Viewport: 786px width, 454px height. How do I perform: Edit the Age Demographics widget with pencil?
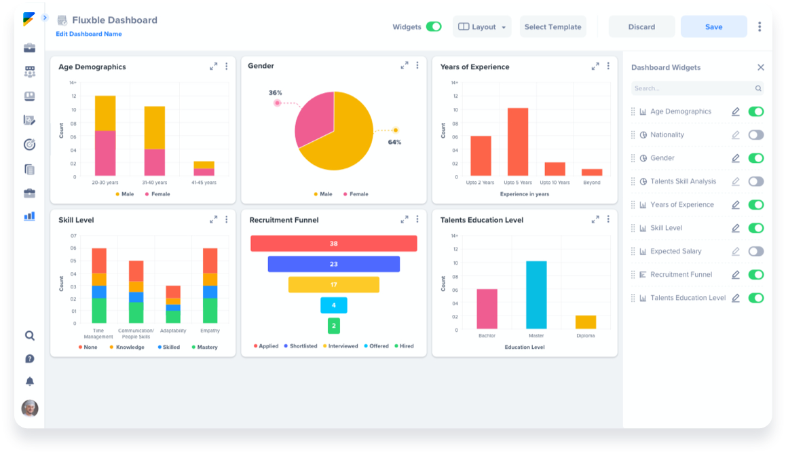(735, 112)
